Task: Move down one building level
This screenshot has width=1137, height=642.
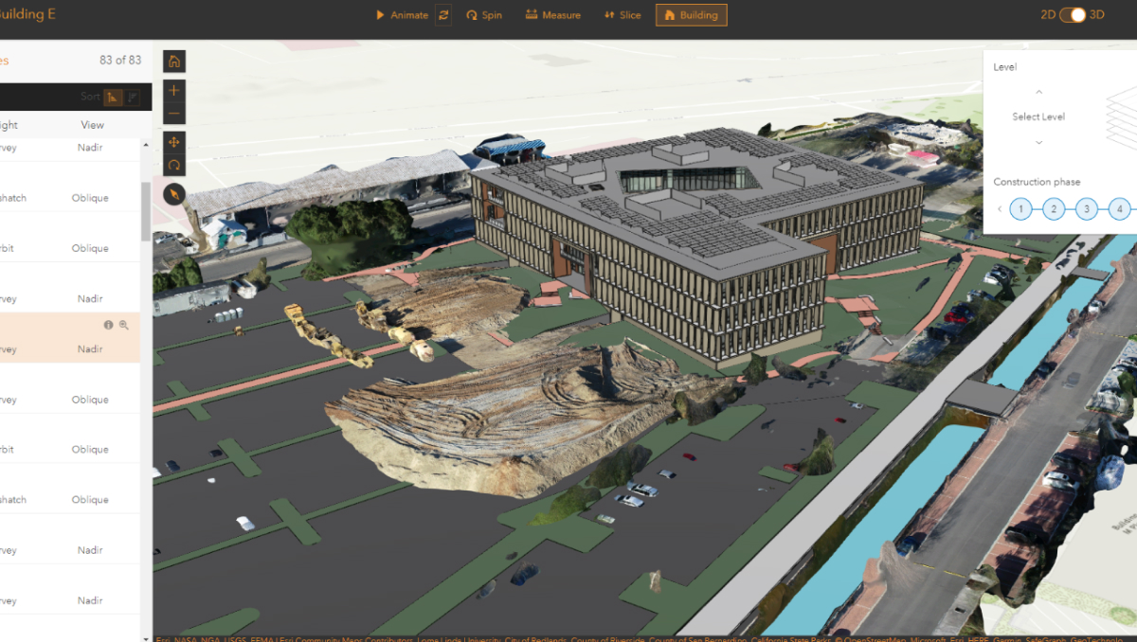Action: (x=1038, y=143)
